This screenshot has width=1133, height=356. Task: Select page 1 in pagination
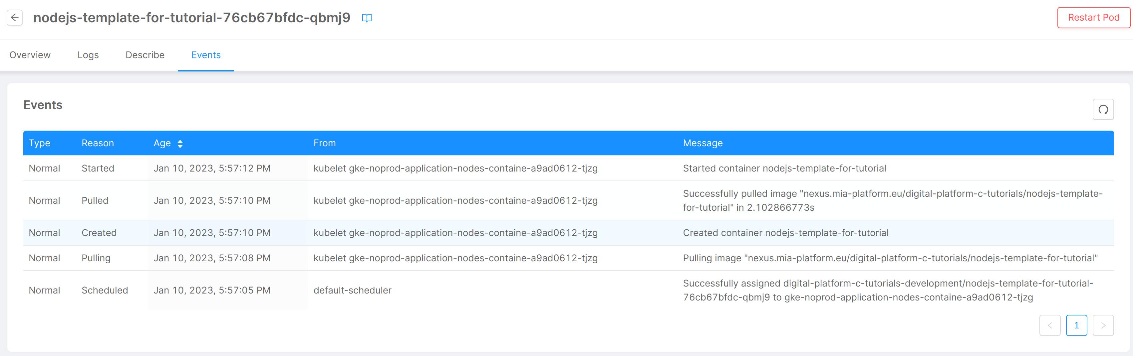[1076, 325]
